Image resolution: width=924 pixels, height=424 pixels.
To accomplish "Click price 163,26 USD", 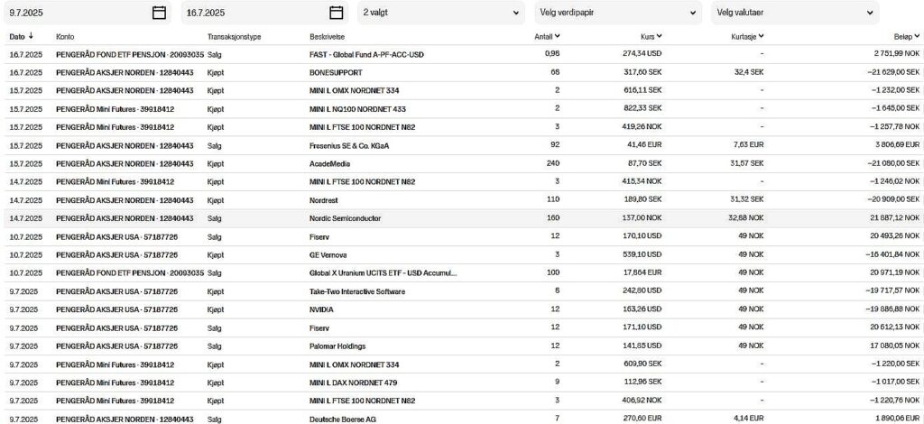I will 642,309.
